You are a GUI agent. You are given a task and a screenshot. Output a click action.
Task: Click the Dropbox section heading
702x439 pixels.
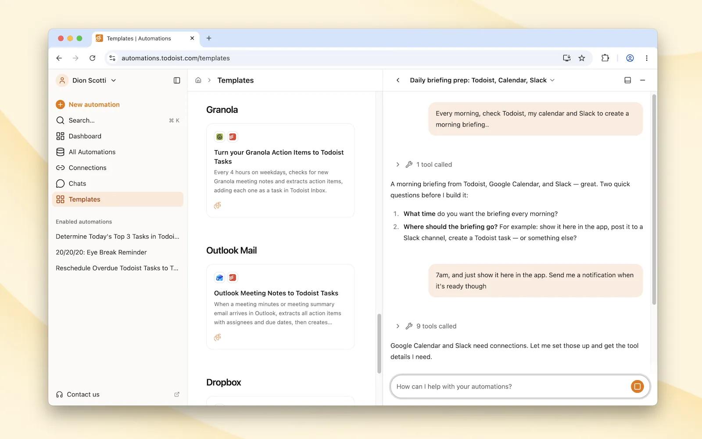point(224,382)
